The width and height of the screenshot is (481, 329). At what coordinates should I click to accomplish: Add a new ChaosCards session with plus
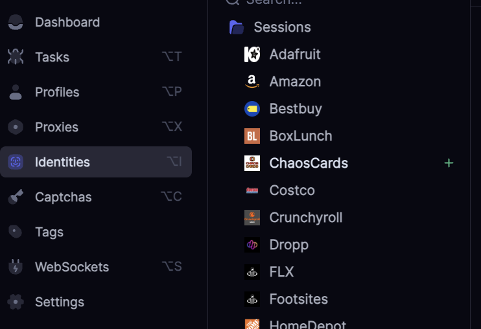449,163
